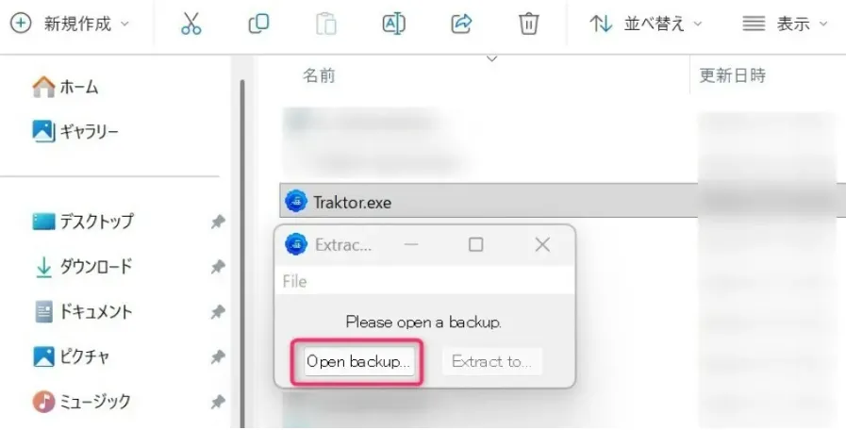Open the 表示 view dropdown
Viewport: 846px width, 430px height.
[x=785, y=24]
